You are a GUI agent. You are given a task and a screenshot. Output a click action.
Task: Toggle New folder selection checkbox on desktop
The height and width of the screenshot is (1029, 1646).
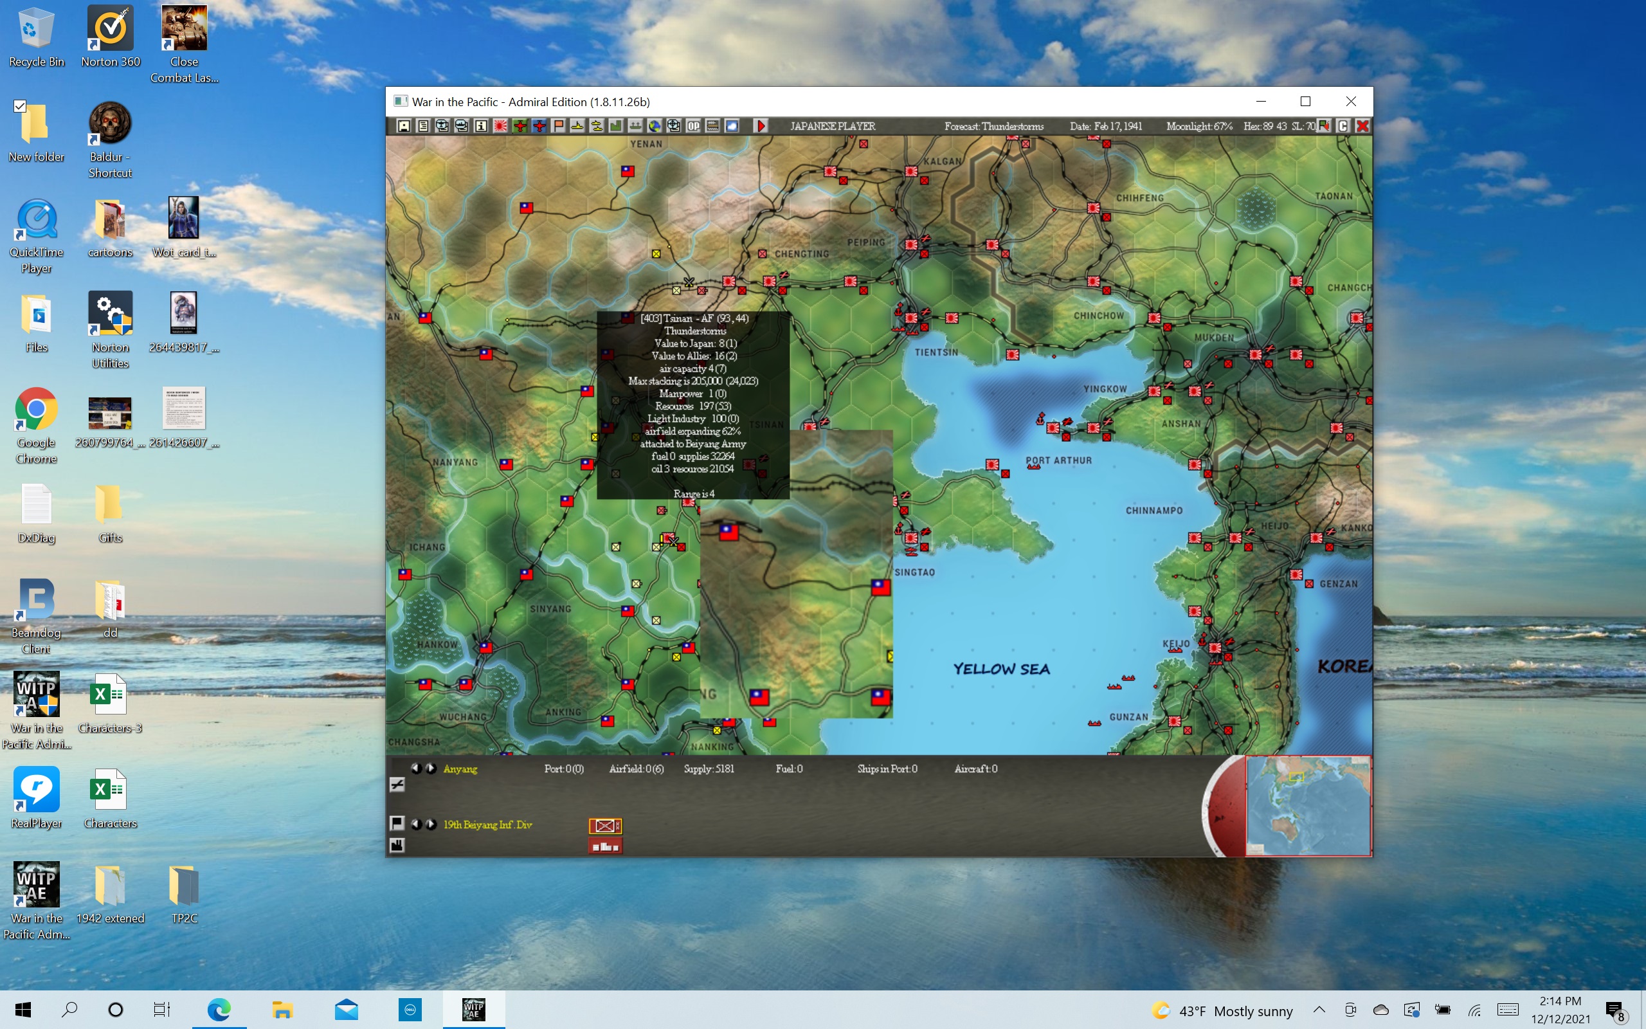pos(20,106)
